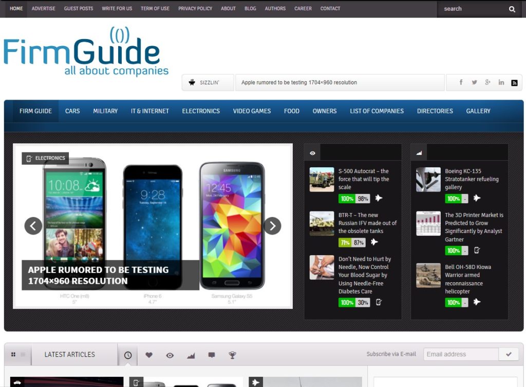
Task: Click plane icon under Bell OH-58D article
Action: 477,302
